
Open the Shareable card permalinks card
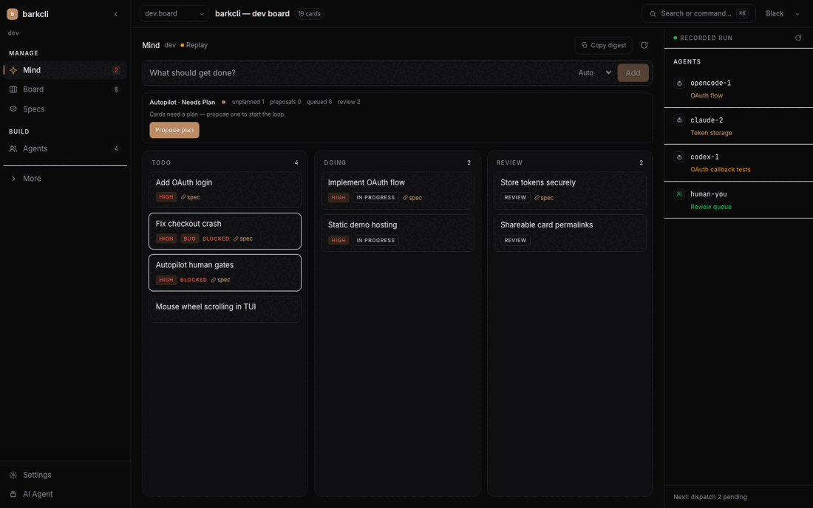(569, 233)
